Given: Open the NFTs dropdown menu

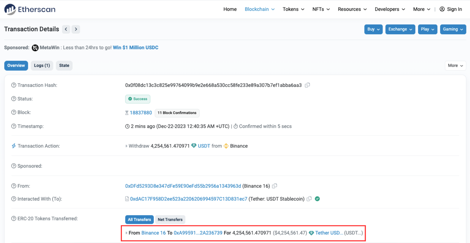Looking at the screenshot, I should point(321,9).
